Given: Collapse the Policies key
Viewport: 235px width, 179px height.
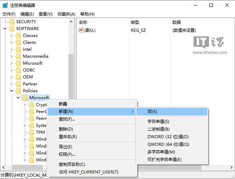Looking at the screenshot, I should coord(12,91).
